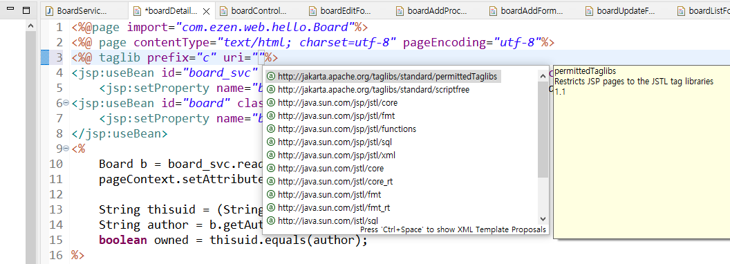Click the icon beside the jsp/jstl/core proposal
The height and width of the screenshot is (264, 730).
pyautogui.click(x=271, y=102)
